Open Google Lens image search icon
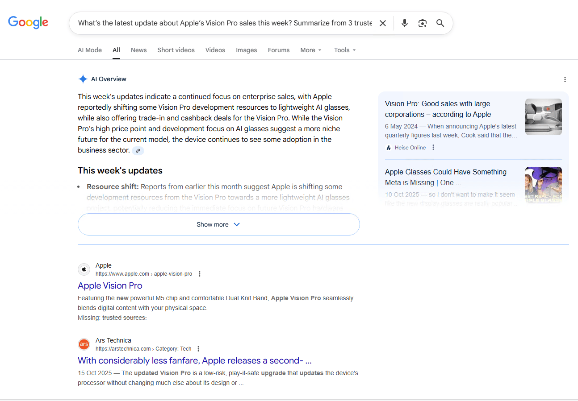 click(x=423, y=23)
